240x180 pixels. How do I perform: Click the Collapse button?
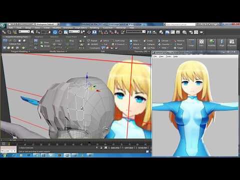click(x=149, y=44)
